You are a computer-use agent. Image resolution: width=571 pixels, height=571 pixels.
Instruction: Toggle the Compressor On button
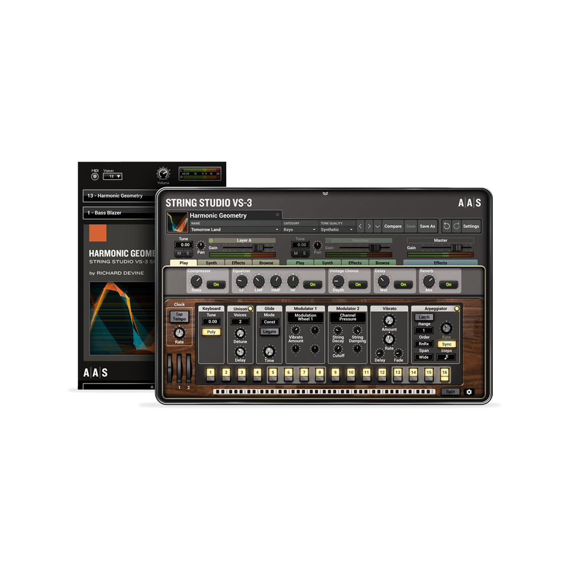point(216,284)
